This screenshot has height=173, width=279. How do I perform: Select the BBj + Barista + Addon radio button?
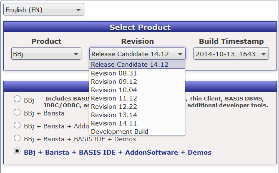point(17,125)
